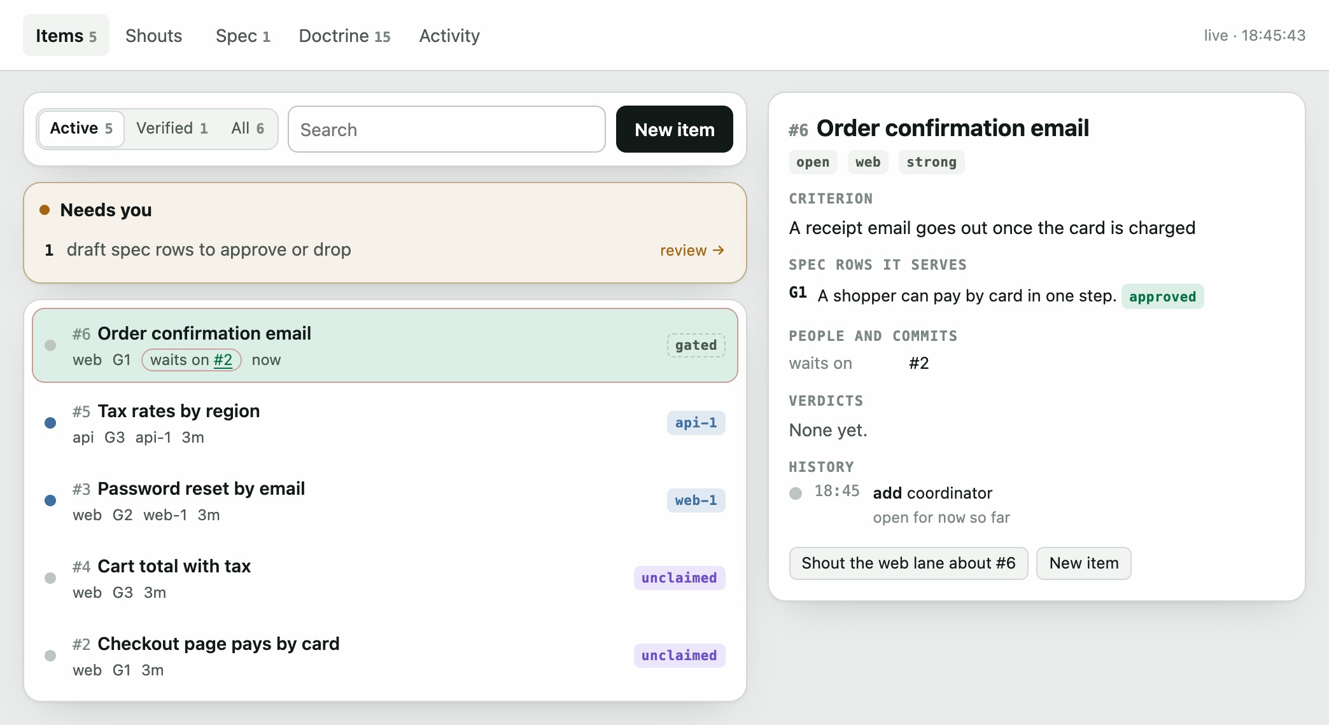Select the Active filter
This screenshot has height=725, width=1329.
point(81,128)
